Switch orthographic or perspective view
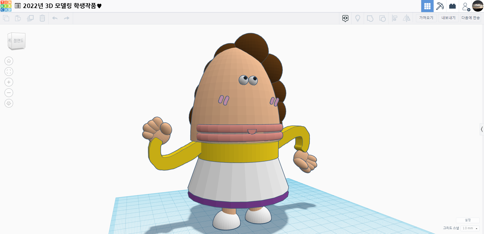This screenshot has width=484, height=234. pyautogui.click(x=9, y=103)
